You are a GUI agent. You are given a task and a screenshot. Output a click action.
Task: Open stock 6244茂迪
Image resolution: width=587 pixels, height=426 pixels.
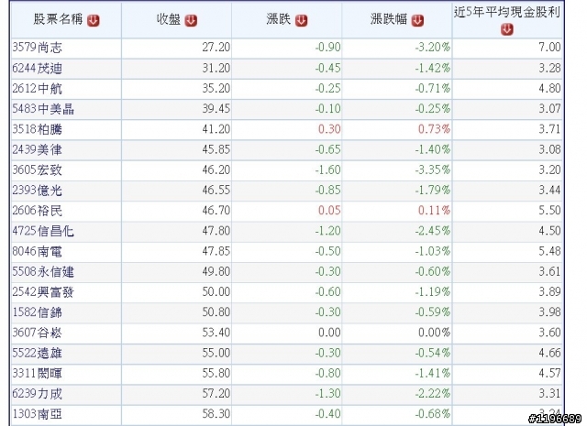point(37,68)
